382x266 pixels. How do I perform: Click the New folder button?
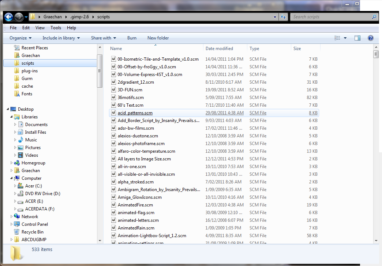click(158, 38)
